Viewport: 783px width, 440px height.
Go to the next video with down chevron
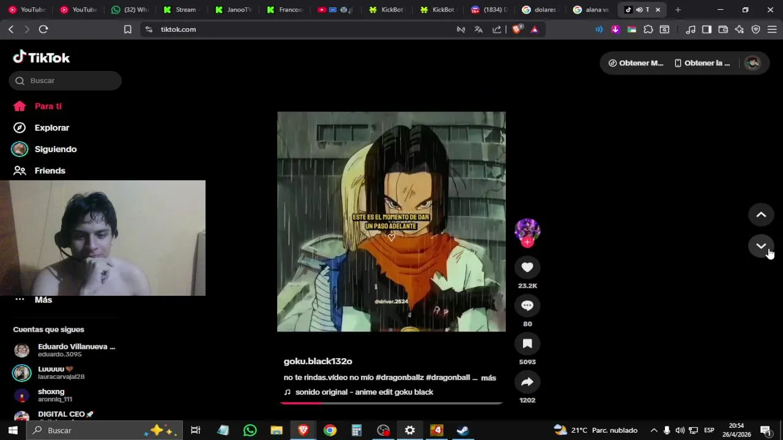(x=761, y=246)
